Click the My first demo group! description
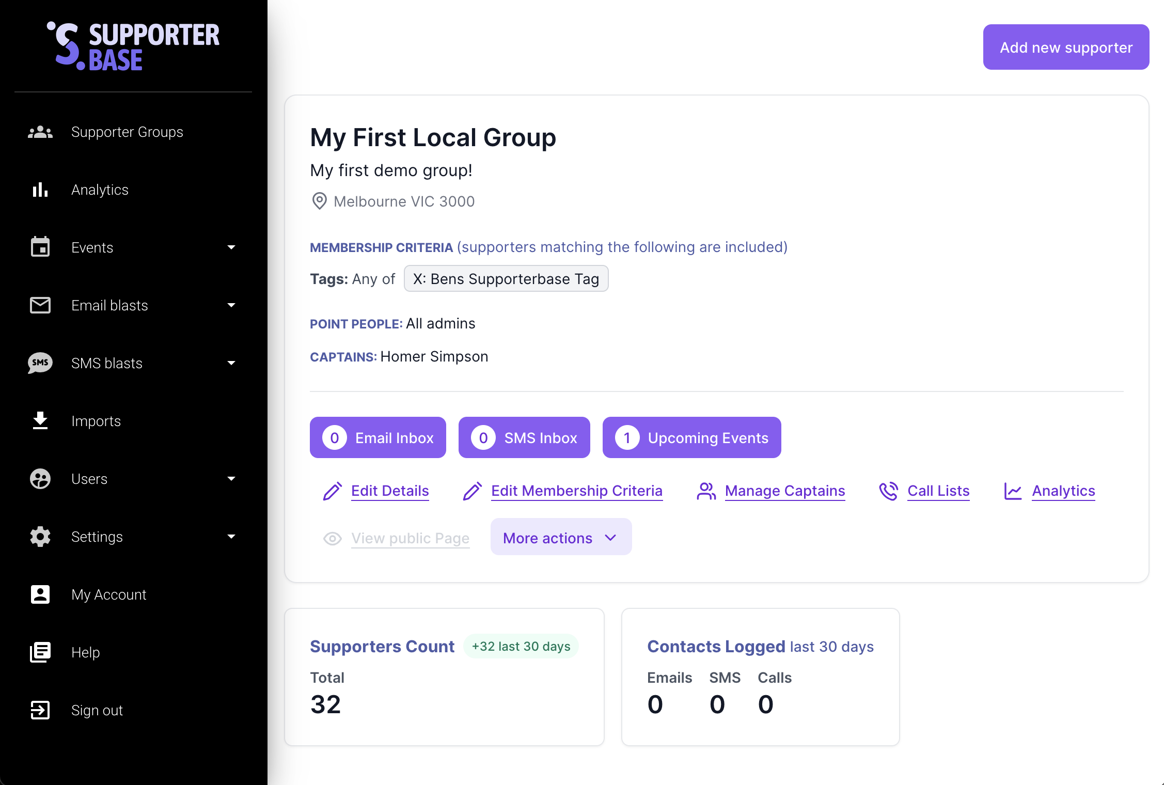Image resolution: width=1164 pixels, height=785 pixels. tap(391, 170)
